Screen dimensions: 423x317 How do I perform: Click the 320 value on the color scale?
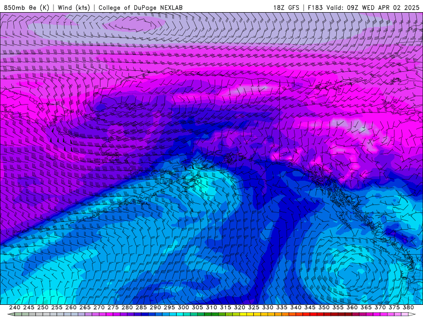pos(240,307)
